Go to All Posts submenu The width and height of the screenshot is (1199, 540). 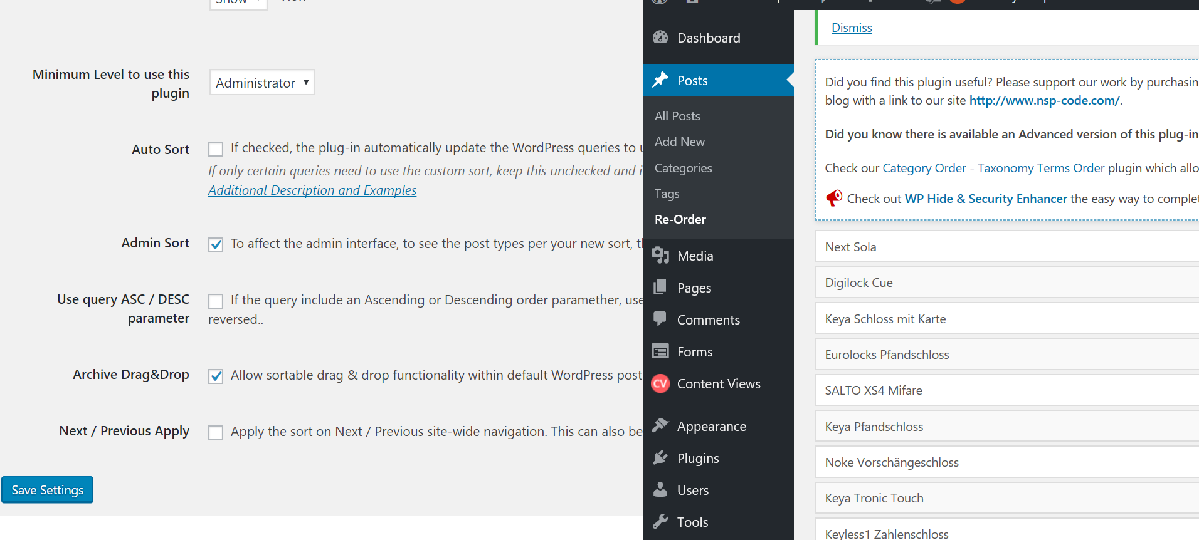677,116
